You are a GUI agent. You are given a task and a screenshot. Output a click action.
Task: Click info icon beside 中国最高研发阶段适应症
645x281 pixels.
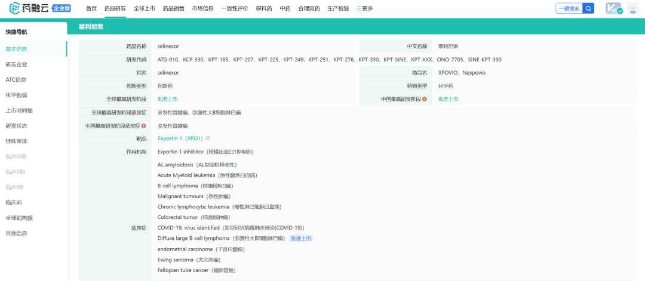[144, 126]
